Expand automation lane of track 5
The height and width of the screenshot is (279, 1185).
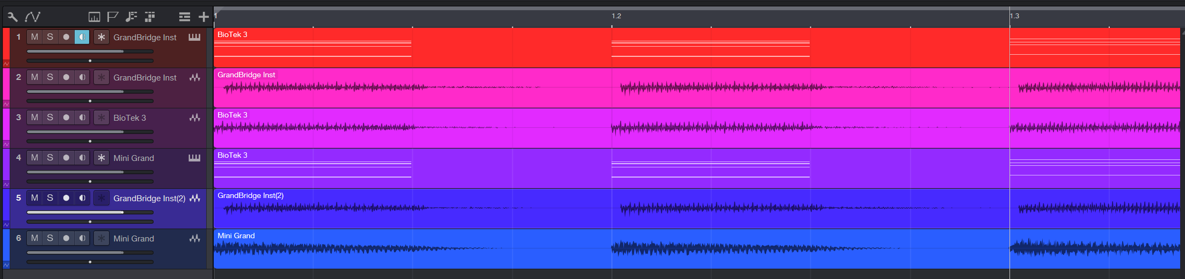pos(6,224)
